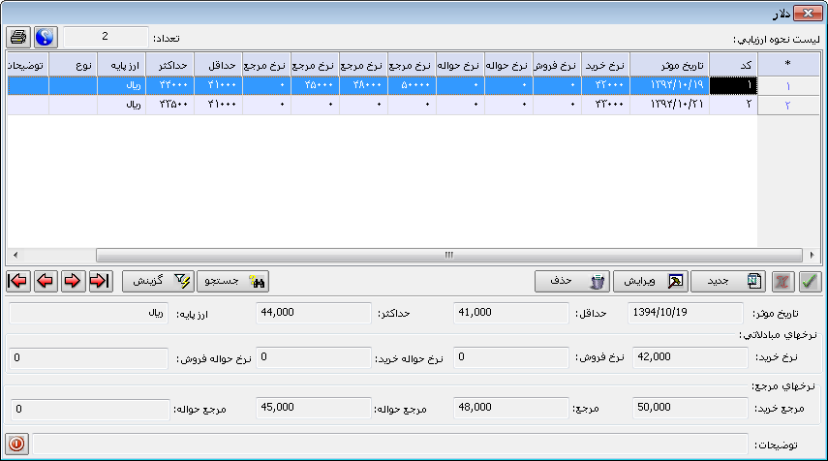Click the نرخ فروش input field
Screen dimensions: 828x461
click(x=510, y=357)
